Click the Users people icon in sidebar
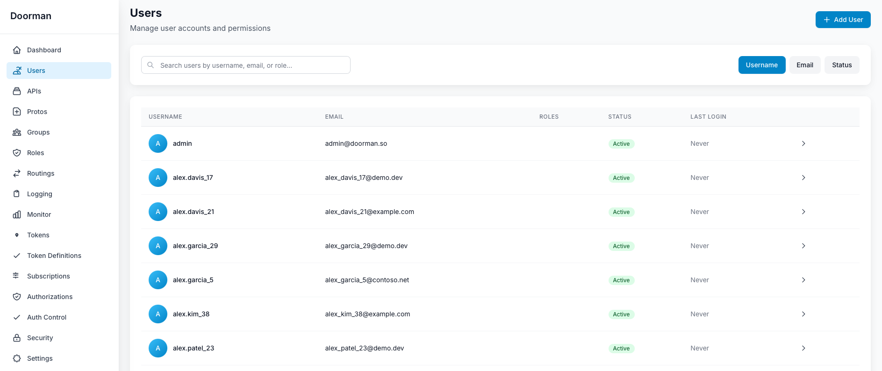 (17, 71)
